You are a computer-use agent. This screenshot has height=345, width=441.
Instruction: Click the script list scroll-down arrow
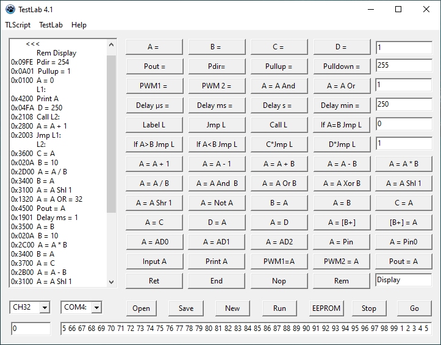pyautogui.click(x=112, y=282)
